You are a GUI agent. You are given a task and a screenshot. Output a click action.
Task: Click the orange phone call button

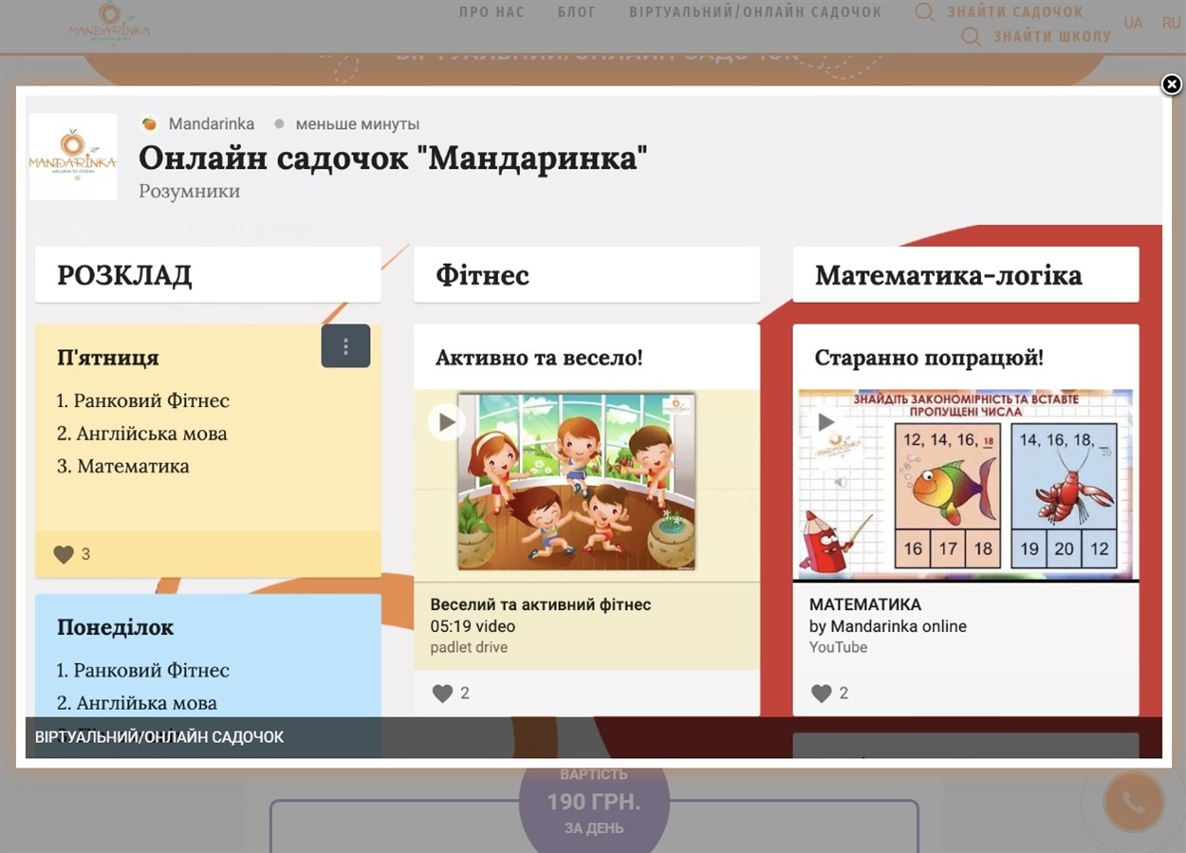tap(1134, 803)
